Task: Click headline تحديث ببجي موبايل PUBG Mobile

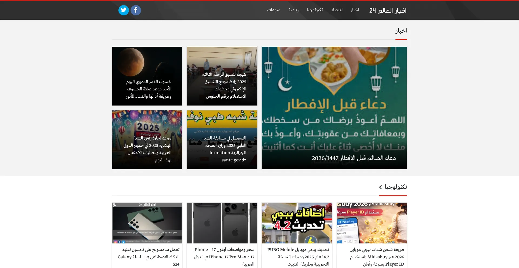Action: point(298,257)
